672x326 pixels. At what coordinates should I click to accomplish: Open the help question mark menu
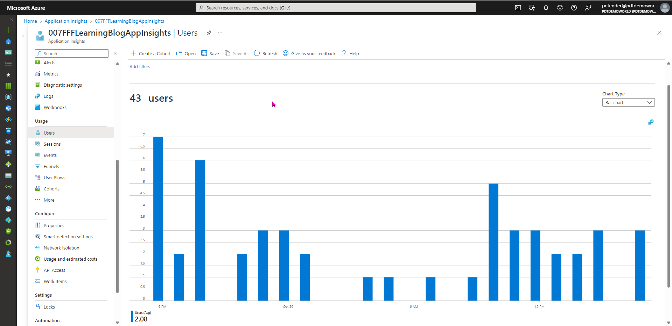click(574, 8)
